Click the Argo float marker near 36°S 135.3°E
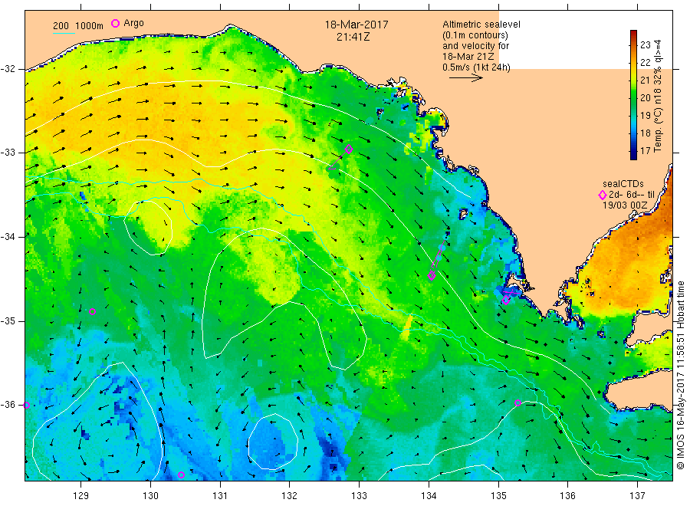 pyautogui.click(x=518, y=402)
